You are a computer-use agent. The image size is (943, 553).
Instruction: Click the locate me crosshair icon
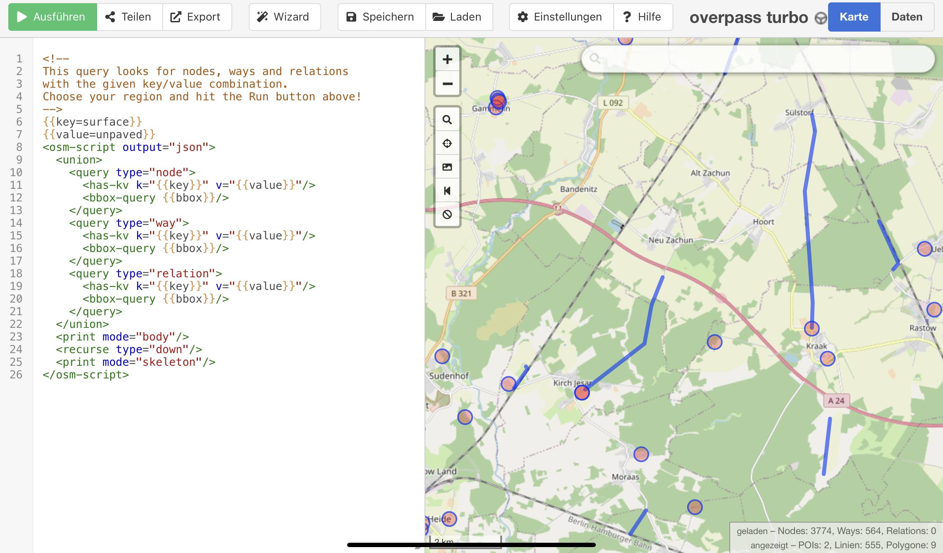point(447,143)
